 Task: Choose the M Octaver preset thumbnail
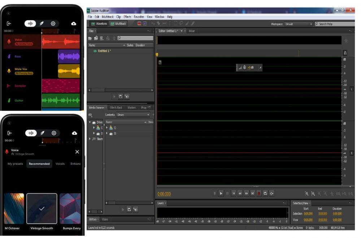pyautogui.click(x=14, y=209)
